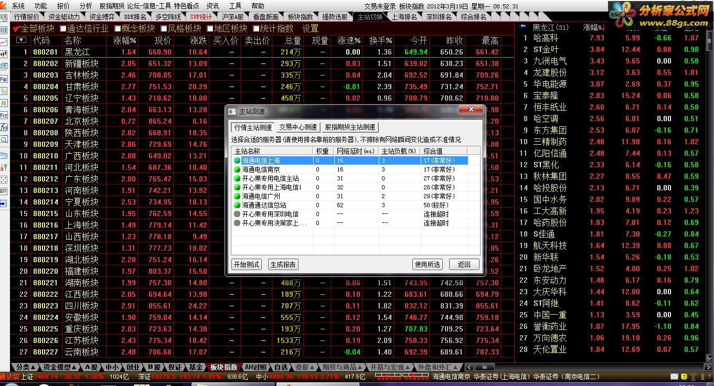Click the 开始测试 button
This screenshot has height=386, width=714.
[x=247, y=264]
